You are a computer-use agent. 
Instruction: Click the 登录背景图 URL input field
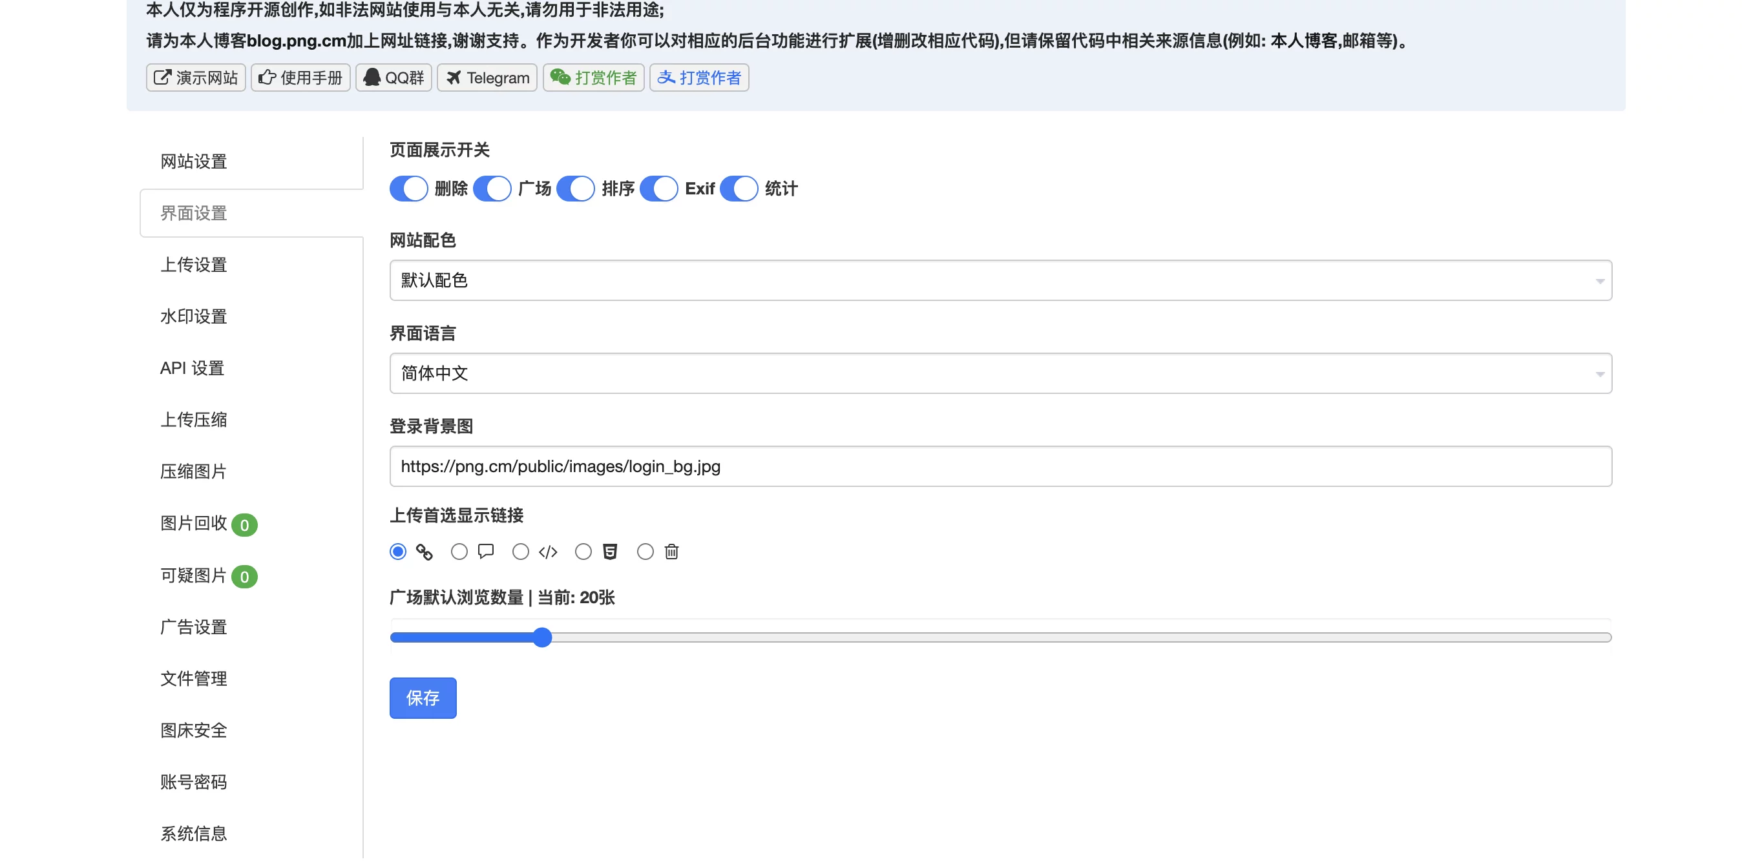[1001, 466]
